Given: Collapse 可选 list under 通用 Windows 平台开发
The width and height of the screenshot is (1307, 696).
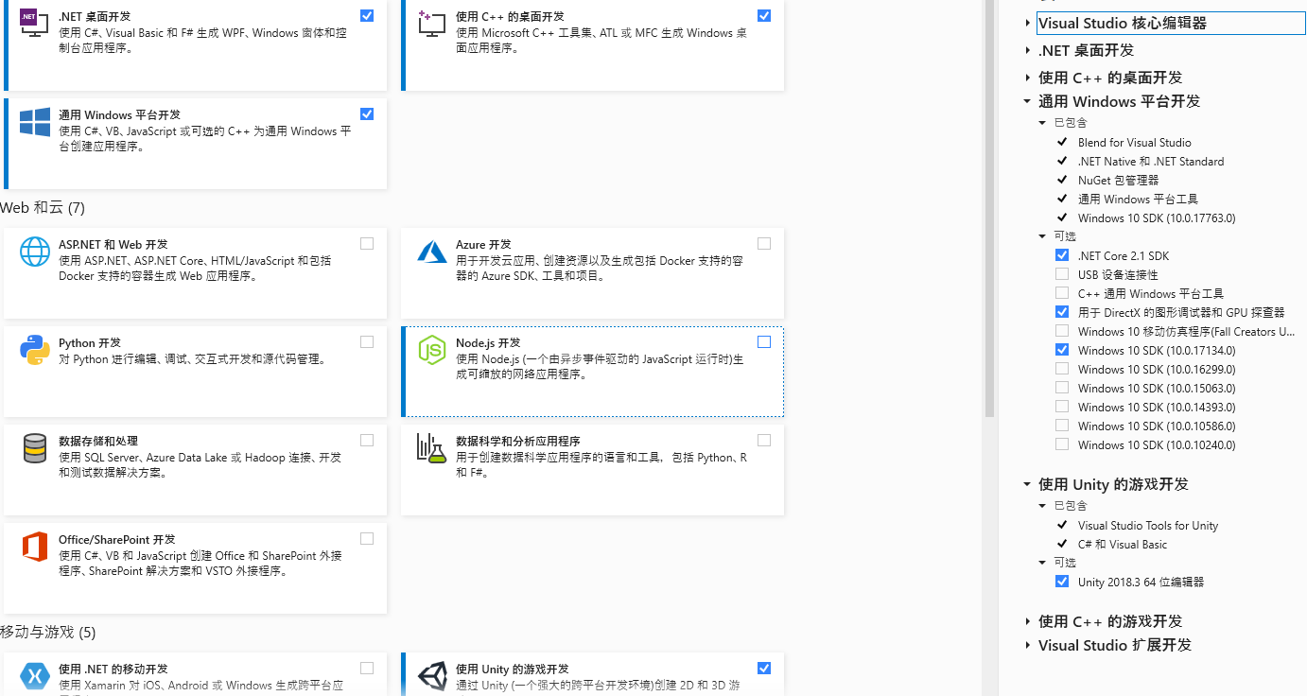Looking at the screenshot, I should coord(1043,236).
